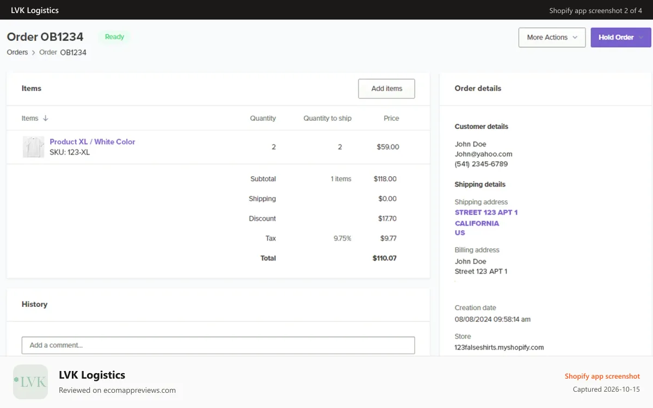Sort by Items column arrow
Viewport: 653px width, 408px height.
(46, 118)
